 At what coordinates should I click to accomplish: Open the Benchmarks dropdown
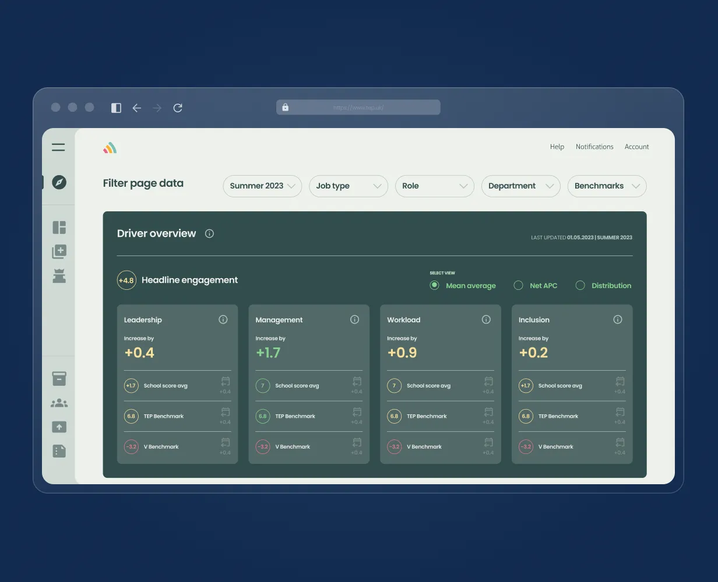[x=607, y=186]
